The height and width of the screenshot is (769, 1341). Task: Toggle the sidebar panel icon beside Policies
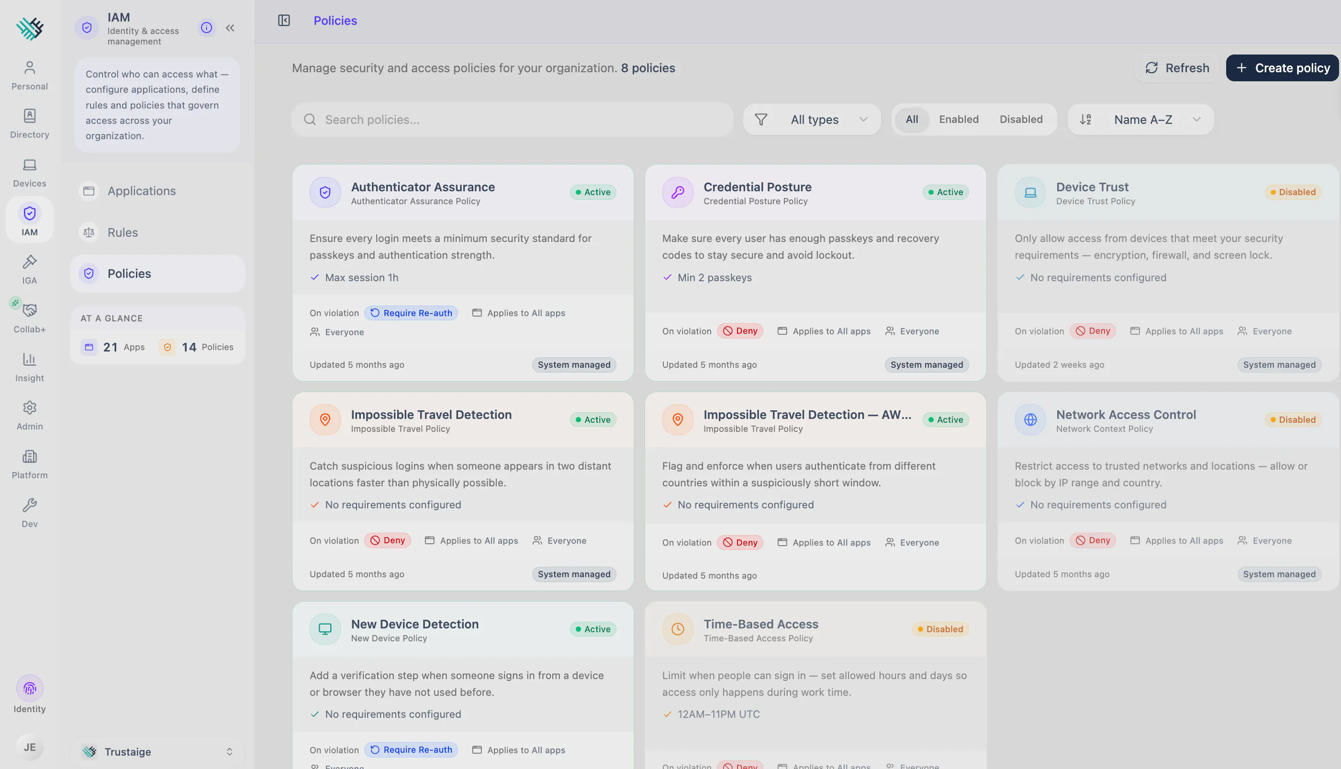point(284,21)
